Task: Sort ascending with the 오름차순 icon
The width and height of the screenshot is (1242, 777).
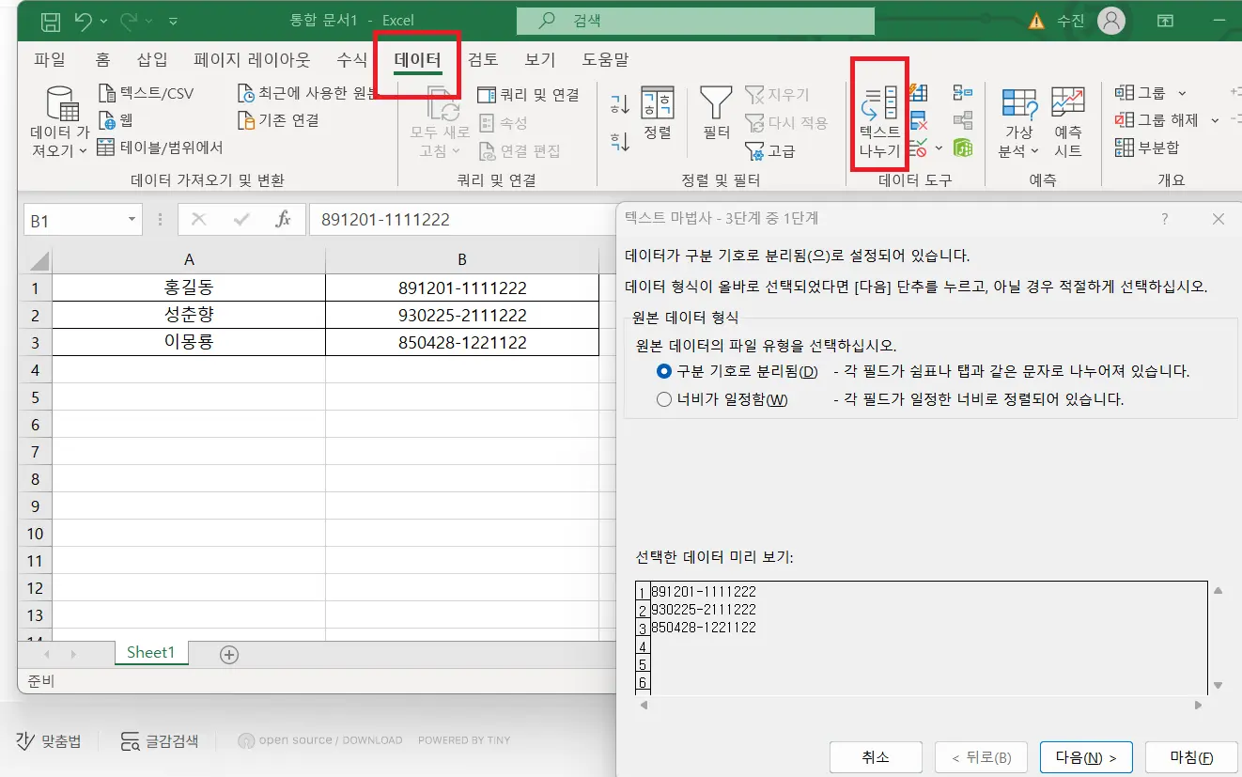Action: 620,103
